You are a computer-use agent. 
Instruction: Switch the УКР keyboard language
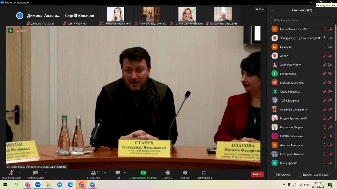click(306, 185)
